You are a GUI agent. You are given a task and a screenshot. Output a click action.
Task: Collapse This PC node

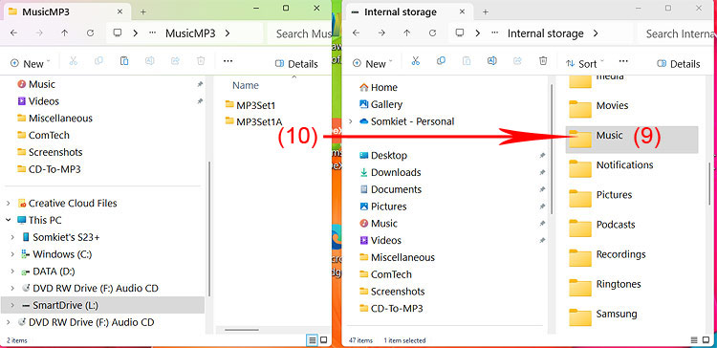point(9,220)
